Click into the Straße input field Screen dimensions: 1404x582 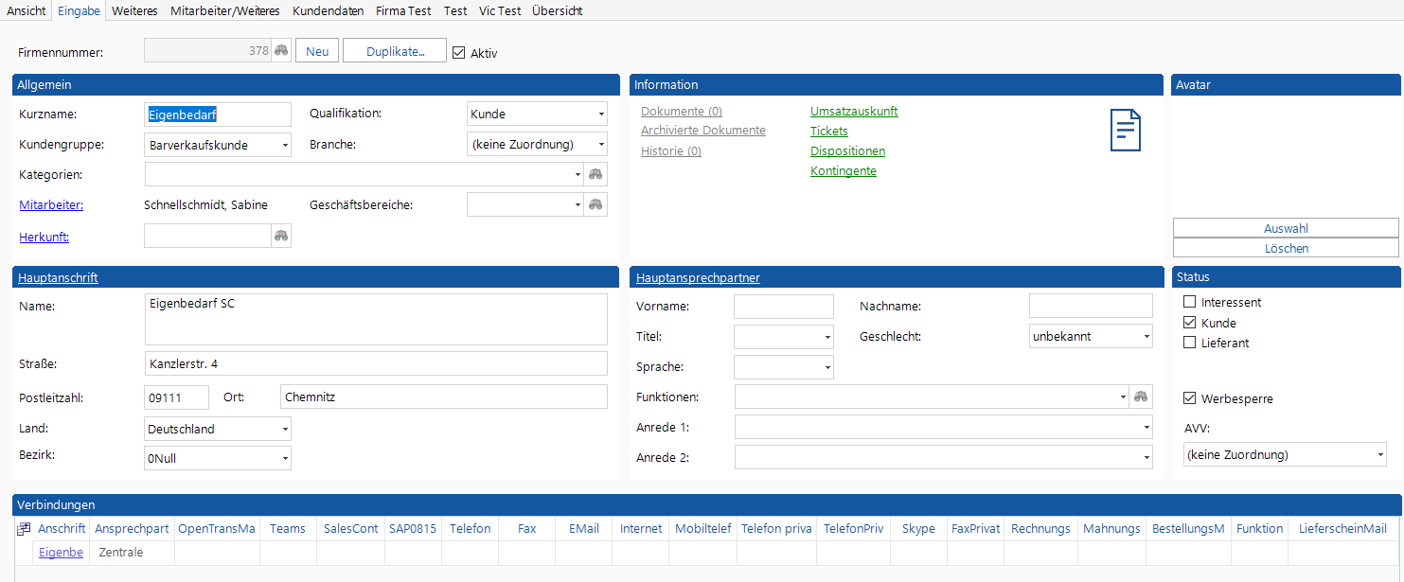pos(375,363)
